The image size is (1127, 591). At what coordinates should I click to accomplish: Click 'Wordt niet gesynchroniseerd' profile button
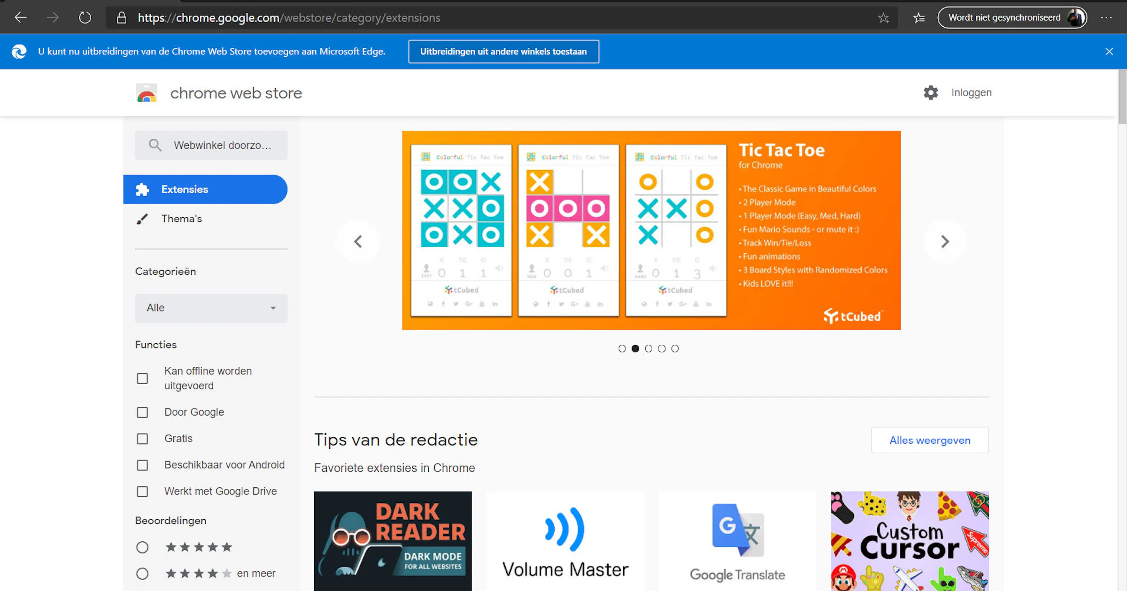pyautogui.click(x=1012, y=18)
